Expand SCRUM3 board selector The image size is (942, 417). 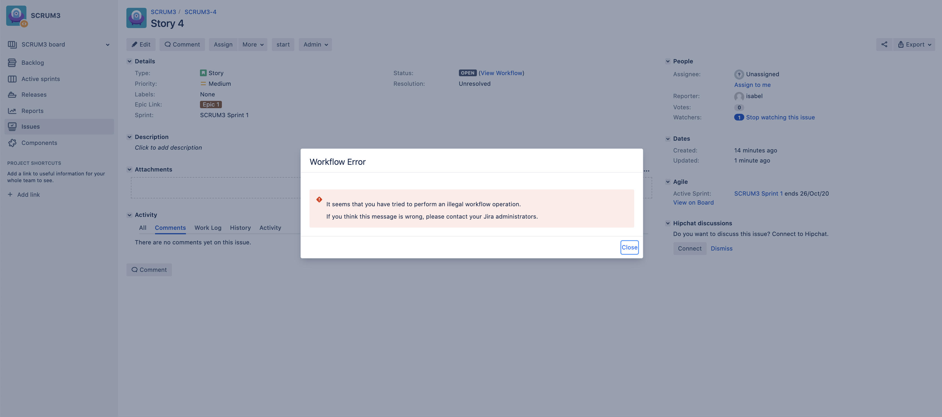click(x=108, y=45)
